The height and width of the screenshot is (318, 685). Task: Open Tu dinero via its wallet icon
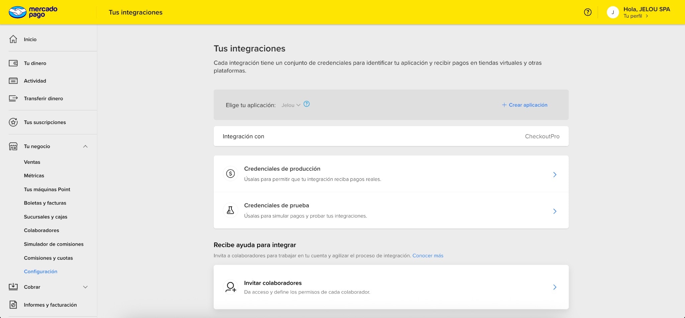coord(13,63)
